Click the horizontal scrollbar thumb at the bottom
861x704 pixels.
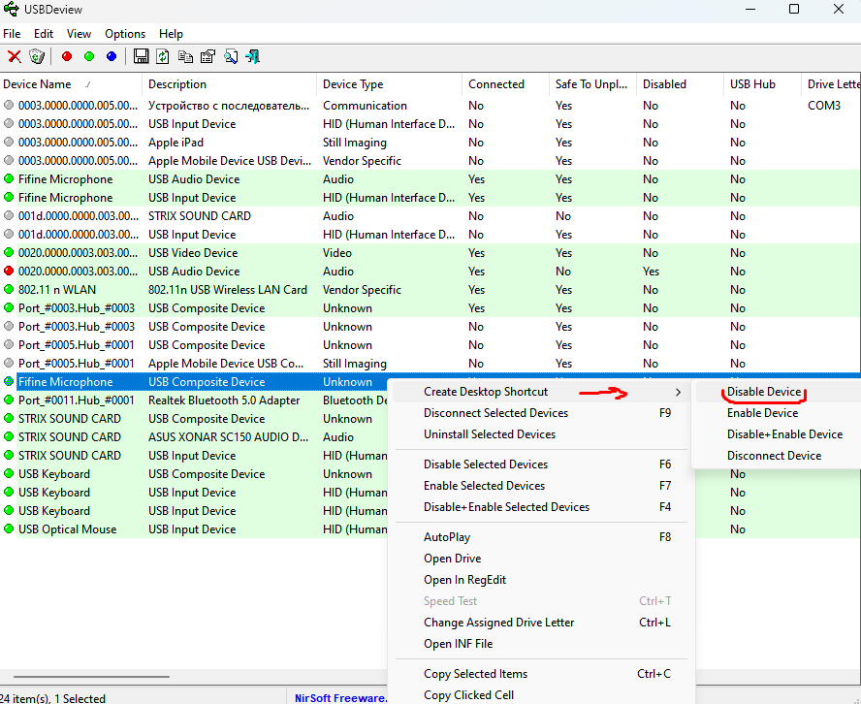(91, 677)
